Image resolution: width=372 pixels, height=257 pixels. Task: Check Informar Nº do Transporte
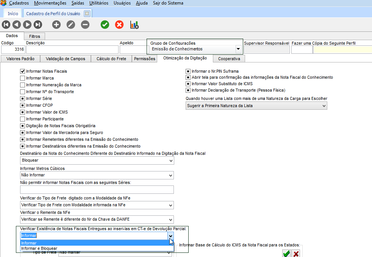click(x=22, y=92)
